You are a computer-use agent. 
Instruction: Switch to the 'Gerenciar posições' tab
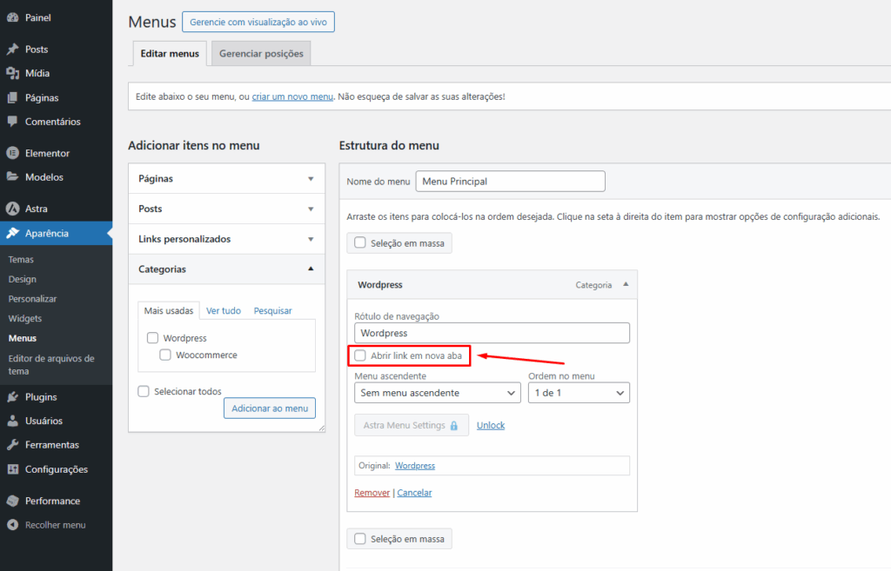pos(261,53)
